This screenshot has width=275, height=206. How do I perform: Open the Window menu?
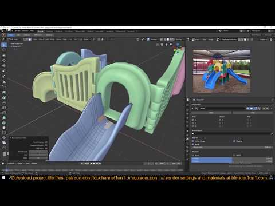tap(25, 31)
